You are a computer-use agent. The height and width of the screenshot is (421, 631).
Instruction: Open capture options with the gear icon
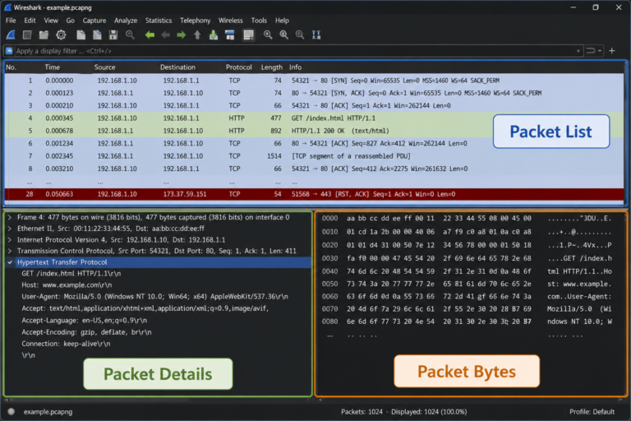point(61,35)
